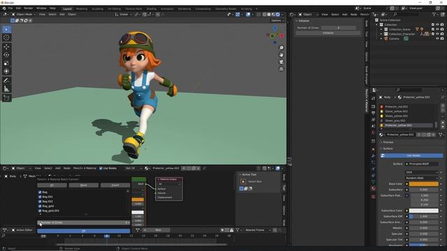
Task: Hide Camera with its eye icon
Action: point(437,39)
